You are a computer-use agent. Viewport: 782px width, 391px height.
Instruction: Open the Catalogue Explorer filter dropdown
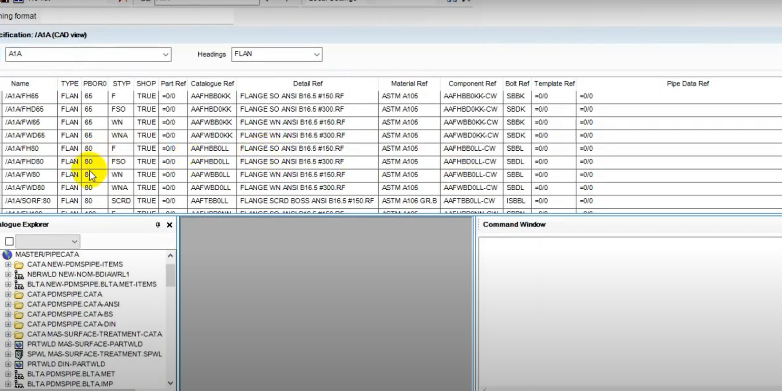click(74, 242)
